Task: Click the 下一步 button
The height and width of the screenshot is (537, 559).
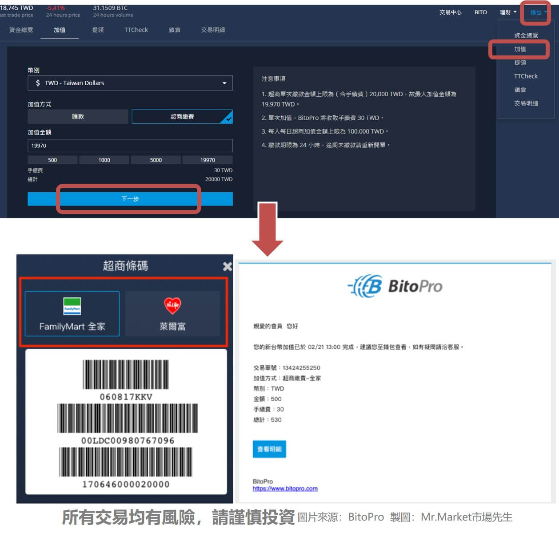Action: click(130, 199)
